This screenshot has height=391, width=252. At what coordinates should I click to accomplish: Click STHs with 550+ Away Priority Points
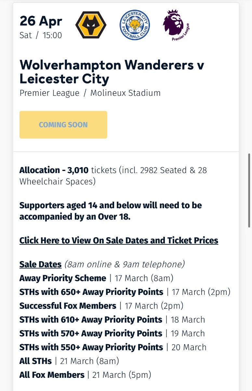113,347
